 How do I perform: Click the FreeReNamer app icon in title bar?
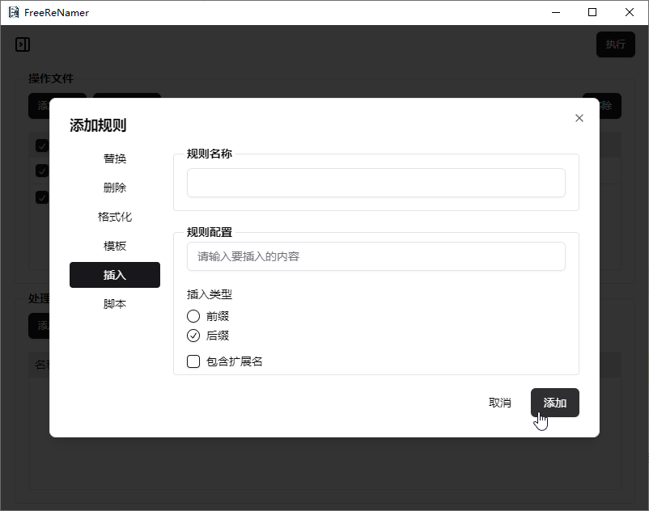pos(13,13)
